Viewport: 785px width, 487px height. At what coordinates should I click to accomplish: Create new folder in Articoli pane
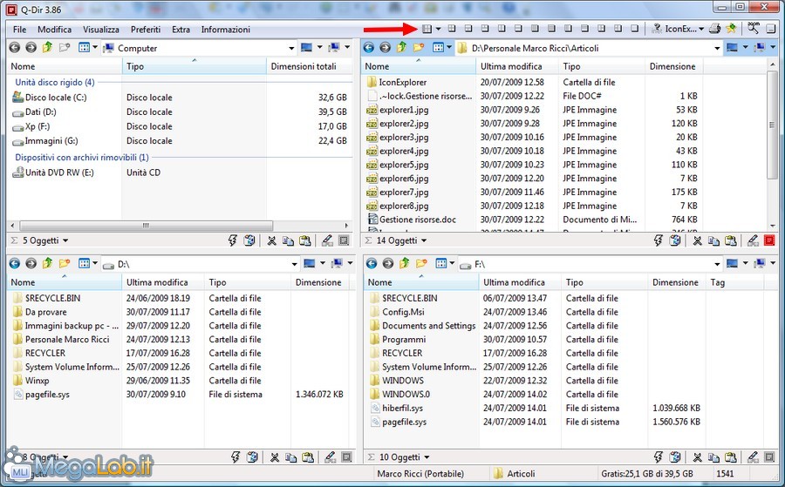(x=419, y=48)
